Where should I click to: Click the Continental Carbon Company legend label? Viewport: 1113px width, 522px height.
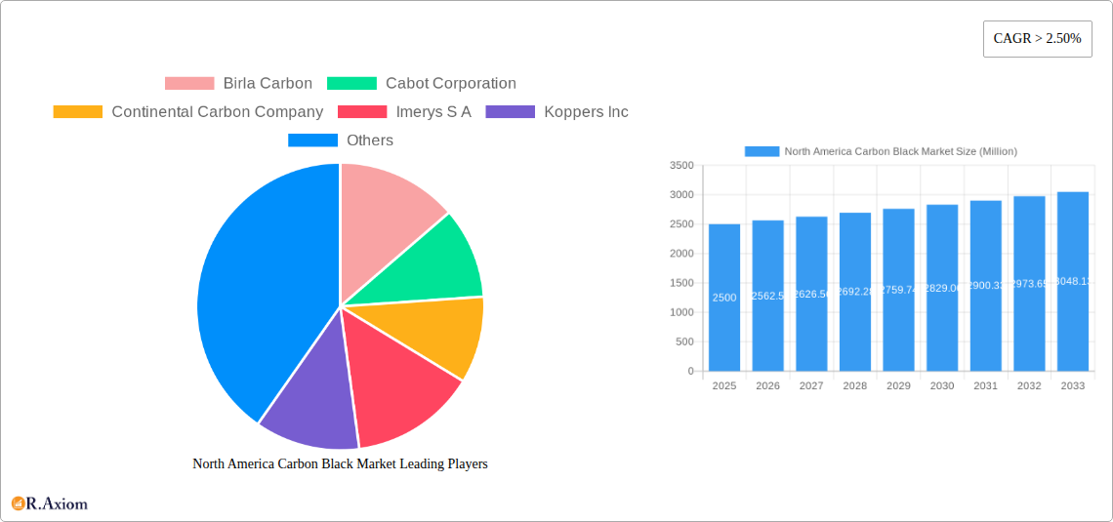coord(217,112)
